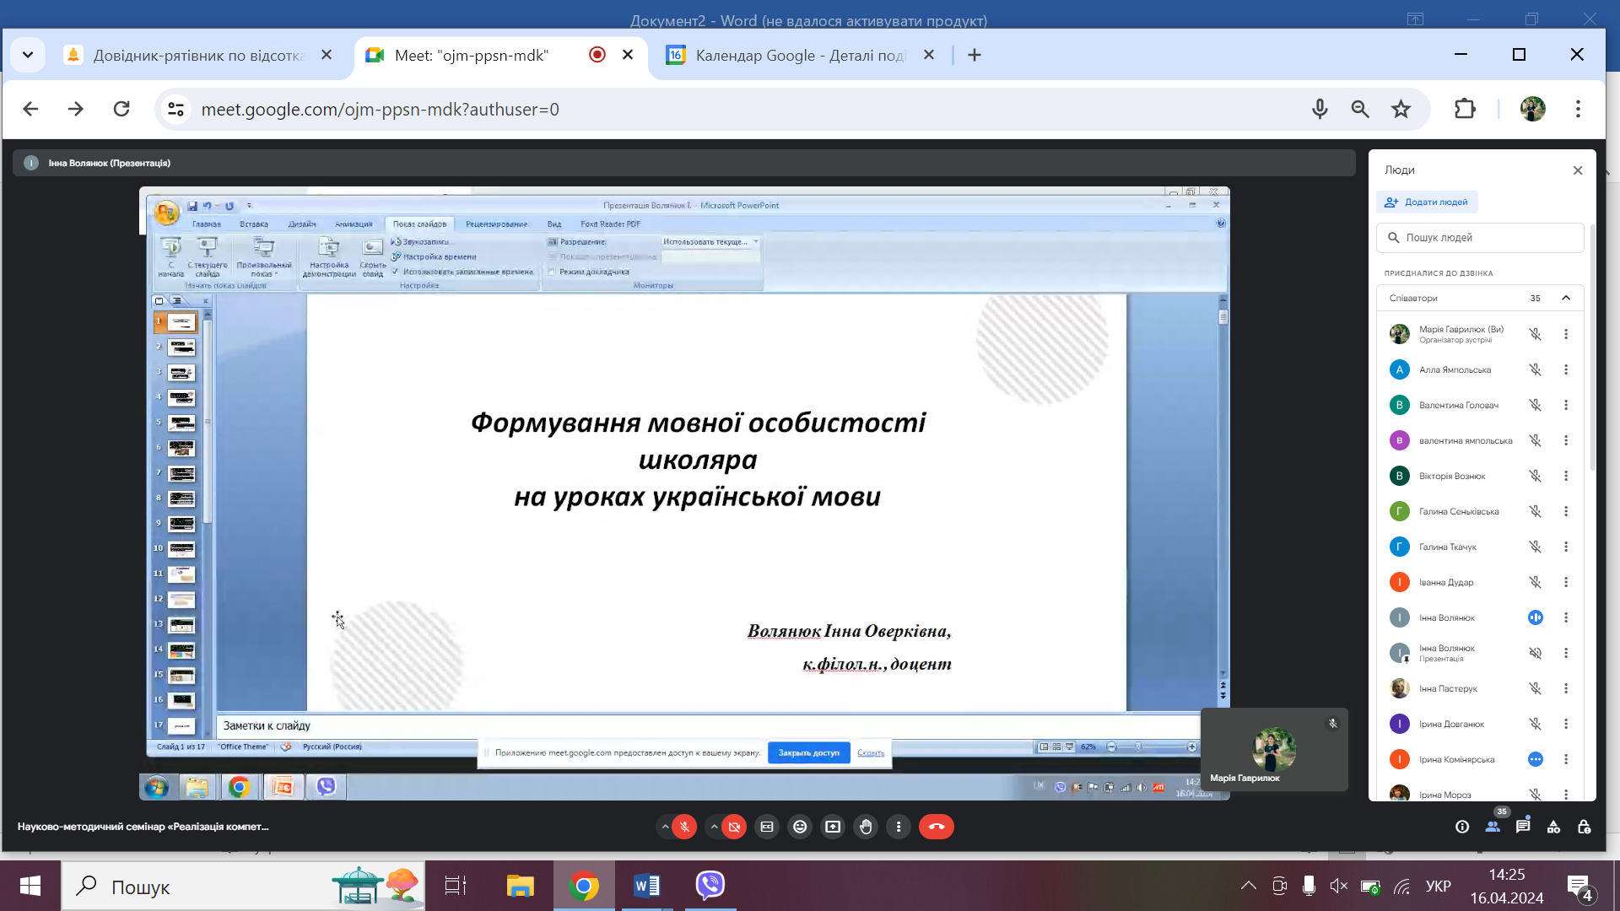Mute Алла Ямпольська microphone

point(1536,369)
